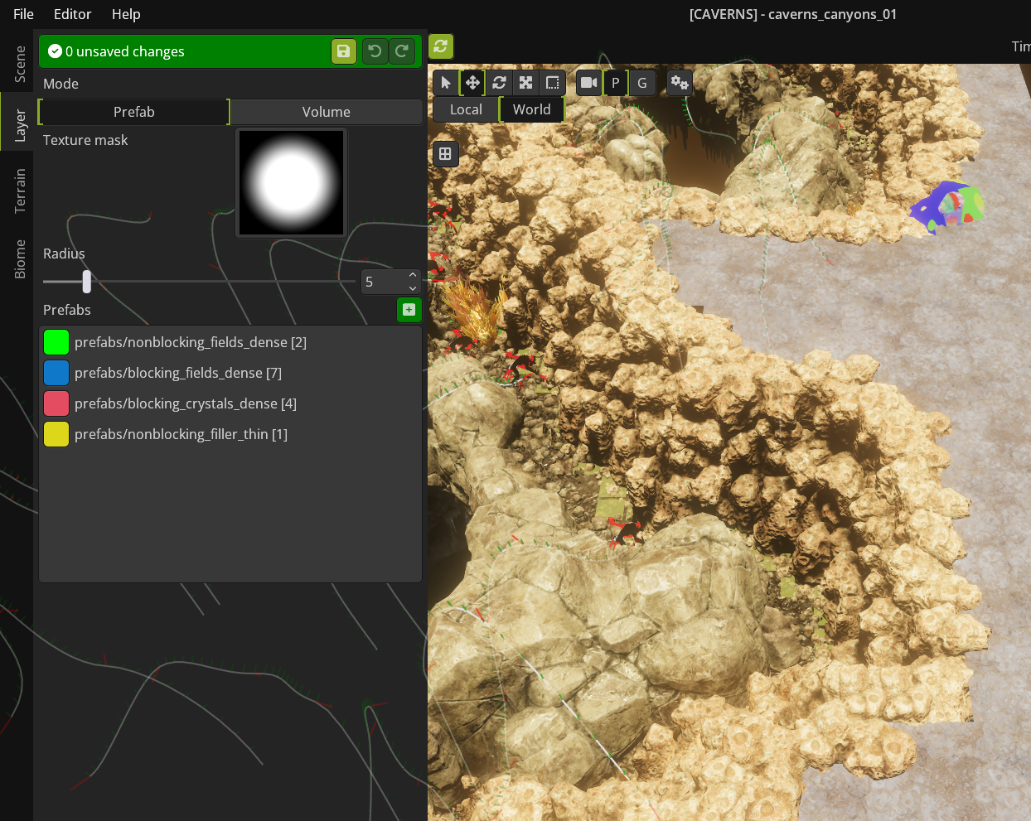The width and height of the screenshot is (1031, 821).
Task: Click the Texture mask preview thumbnail
Action: [x=291, y=182]
